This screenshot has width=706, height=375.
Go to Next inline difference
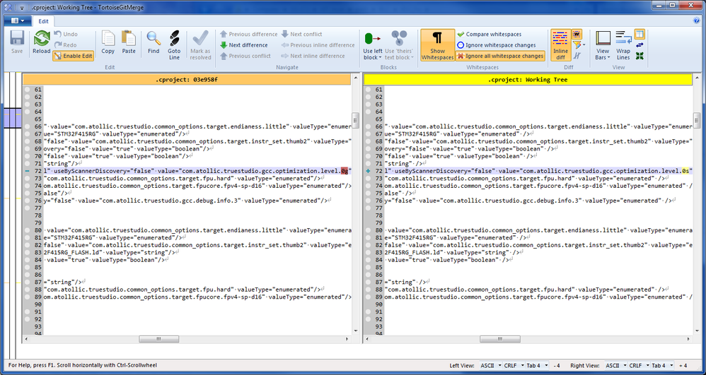click(x=313, y=56)
